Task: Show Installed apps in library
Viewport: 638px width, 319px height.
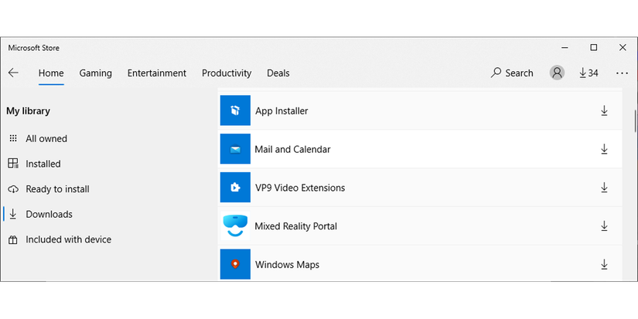Action: click(43, 164)
